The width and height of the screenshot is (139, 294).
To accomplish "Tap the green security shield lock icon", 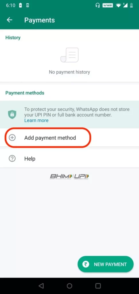I will 12,114.
